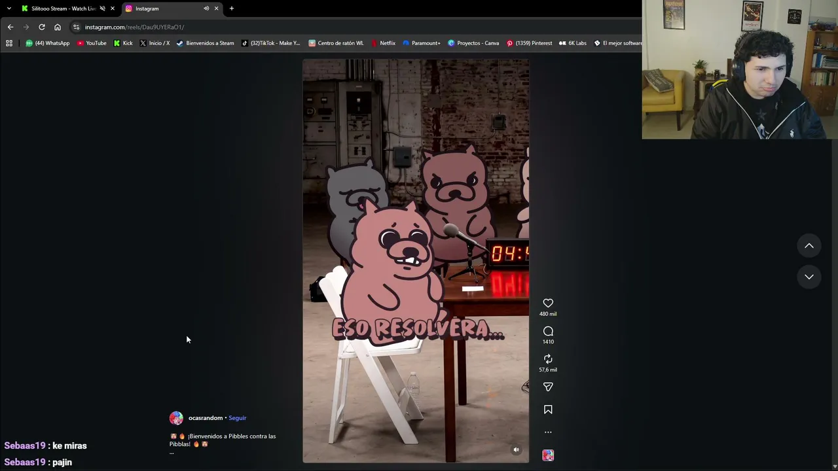Open the ocasrandom username link

click(206, 418)
